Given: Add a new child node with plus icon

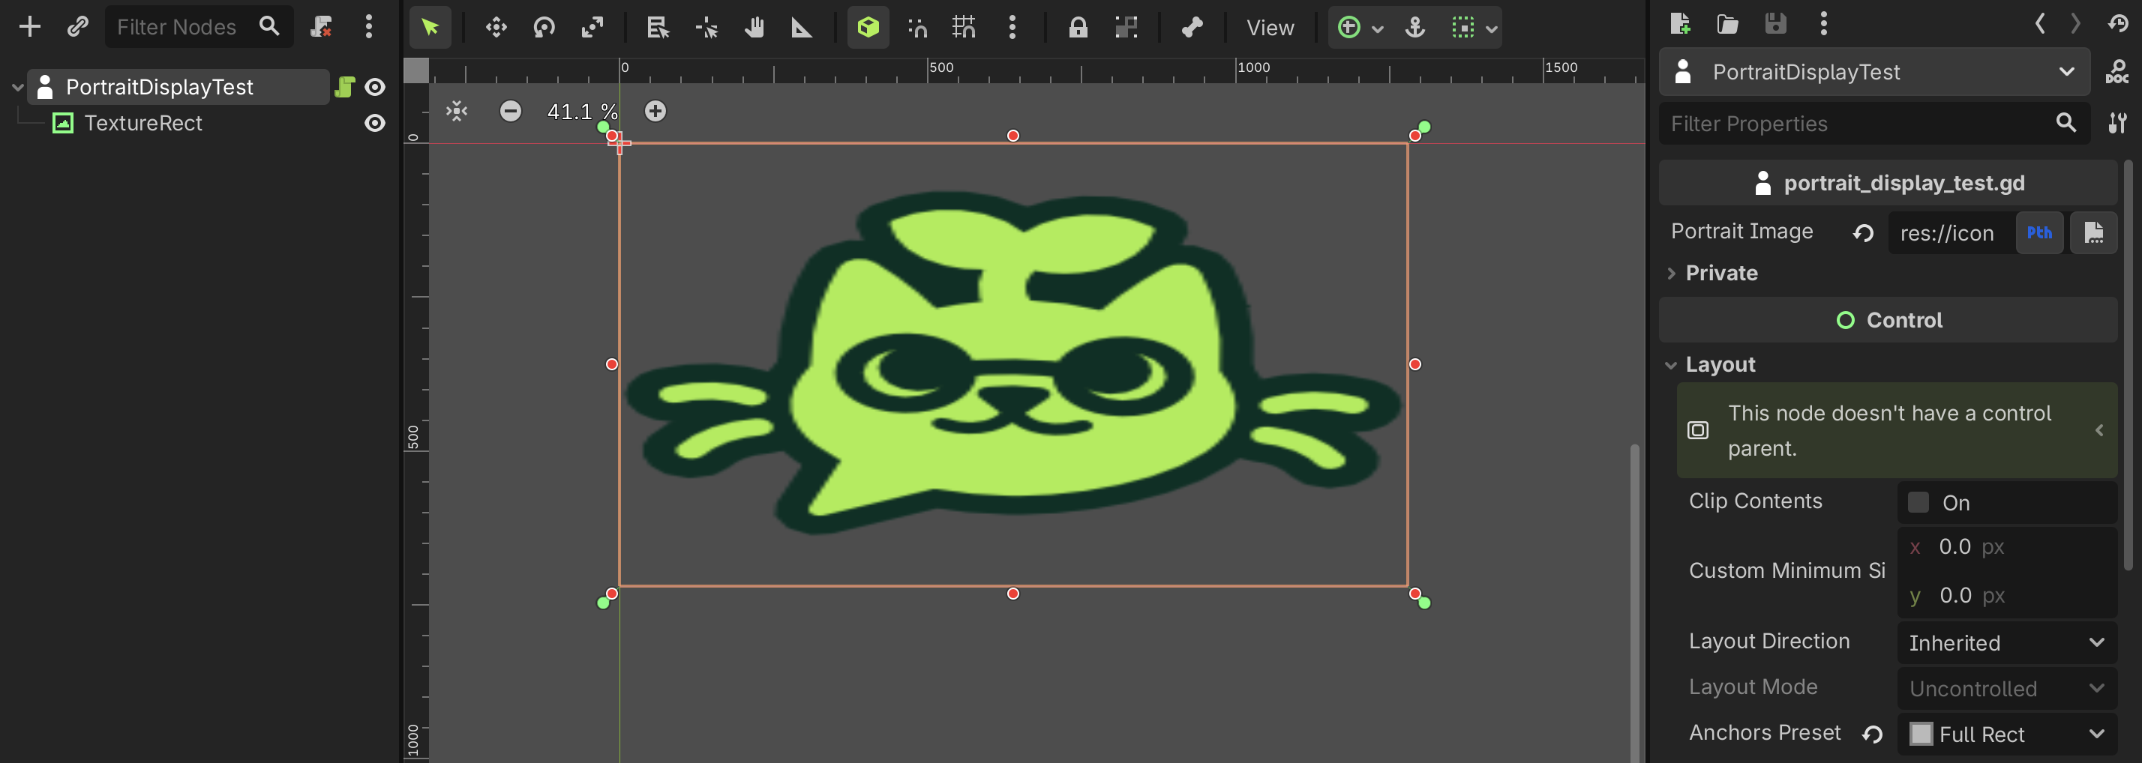Looking at the screenshot, I should click(30, 28).
